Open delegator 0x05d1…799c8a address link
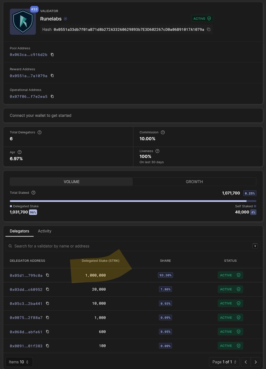Screen dimensions: 266x369 click(x=26, y=275)
